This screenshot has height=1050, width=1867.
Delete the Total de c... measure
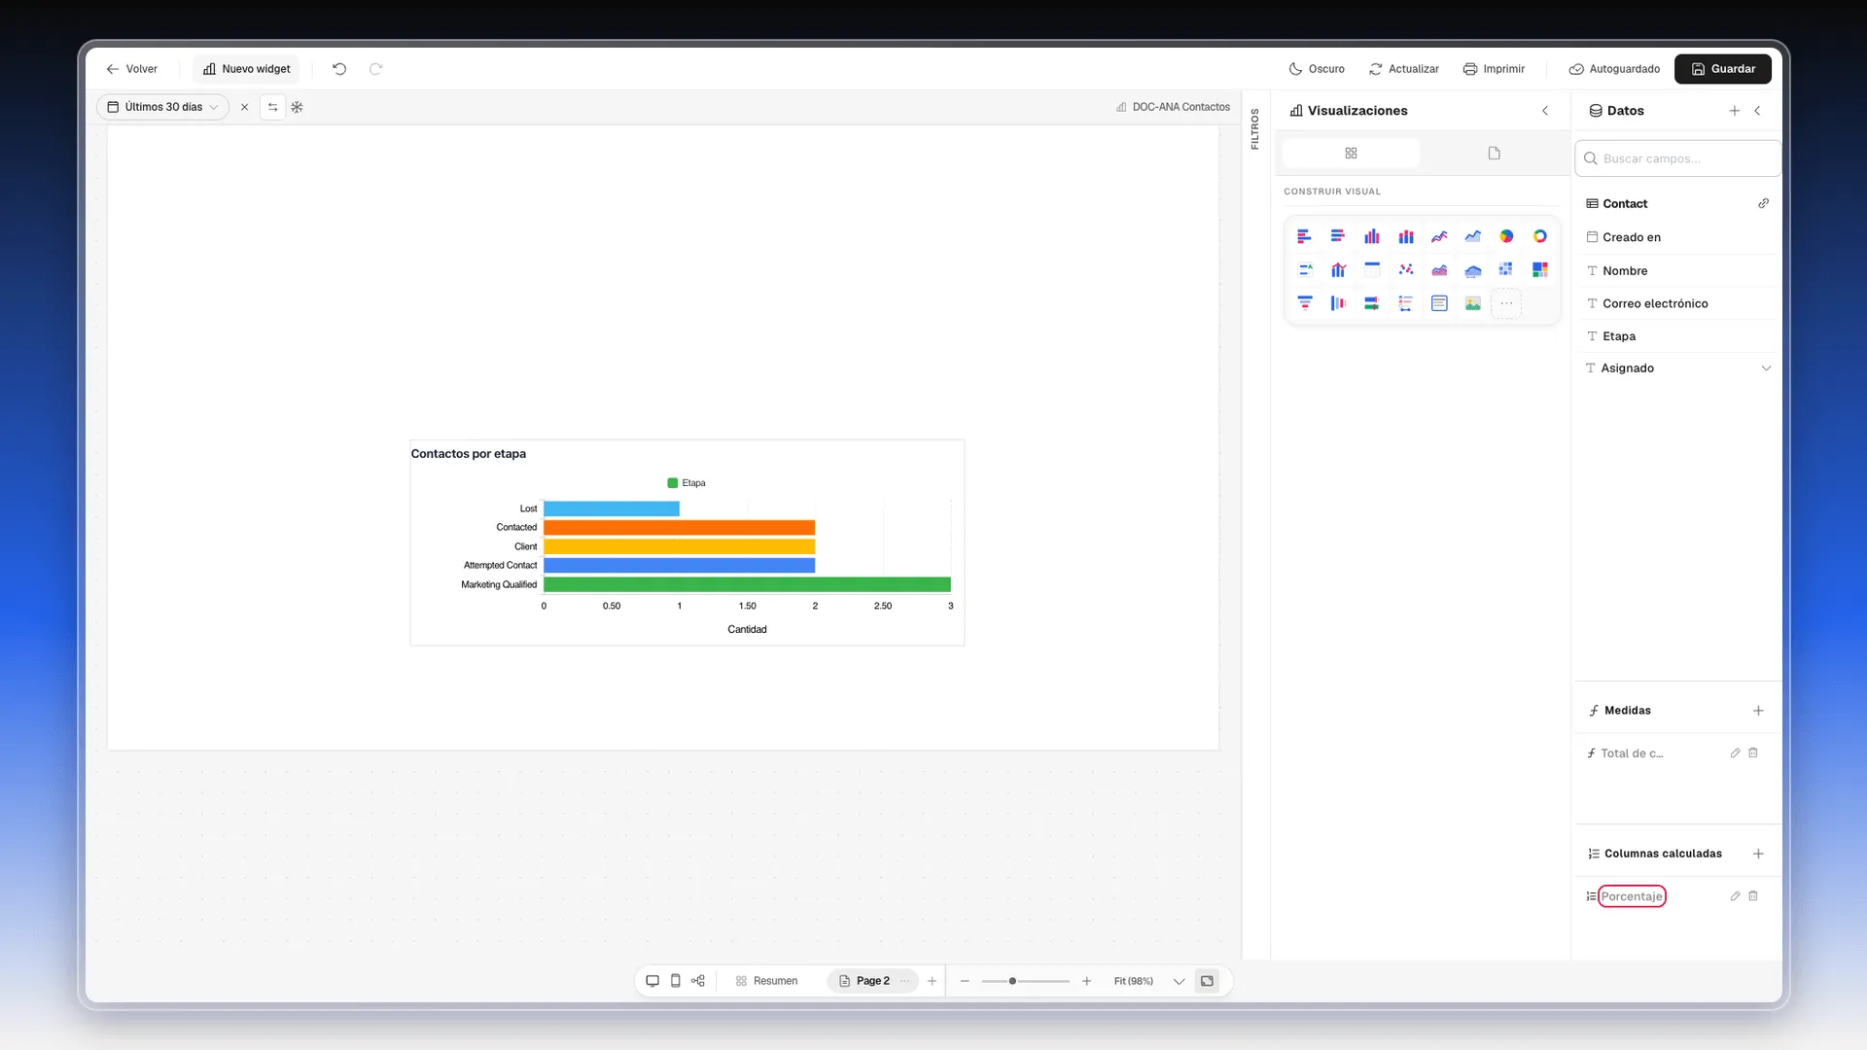pos(1753,753)
